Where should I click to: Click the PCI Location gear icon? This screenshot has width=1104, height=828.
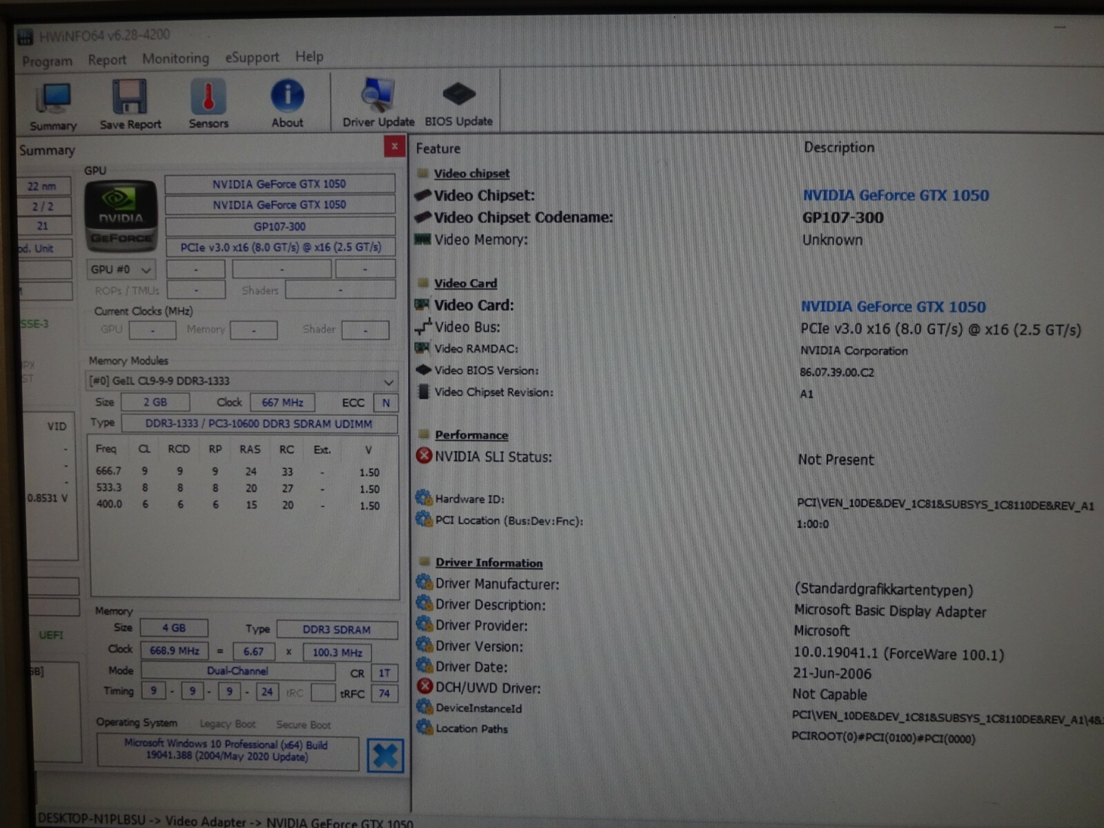coord(424,519)
